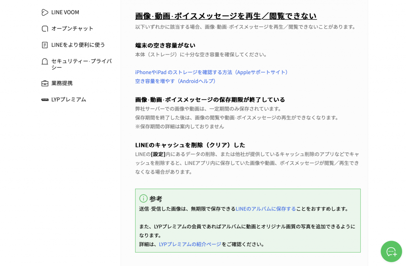Open the オープンチャット category
The image size is (406, 266).
pos(72,29)
